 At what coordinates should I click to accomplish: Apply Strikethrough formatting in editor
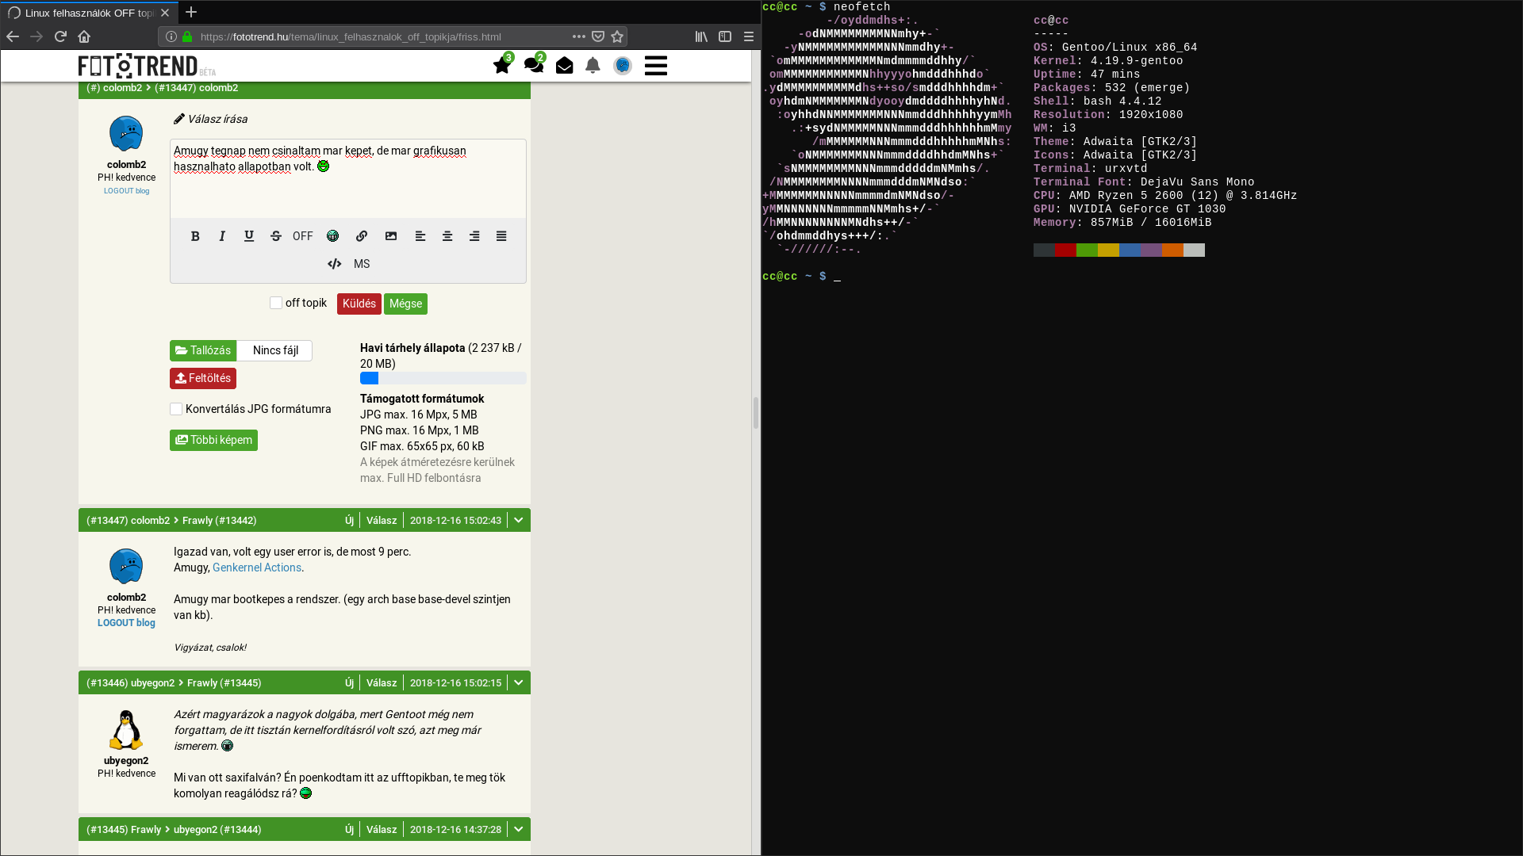click(x=276, y=236)
